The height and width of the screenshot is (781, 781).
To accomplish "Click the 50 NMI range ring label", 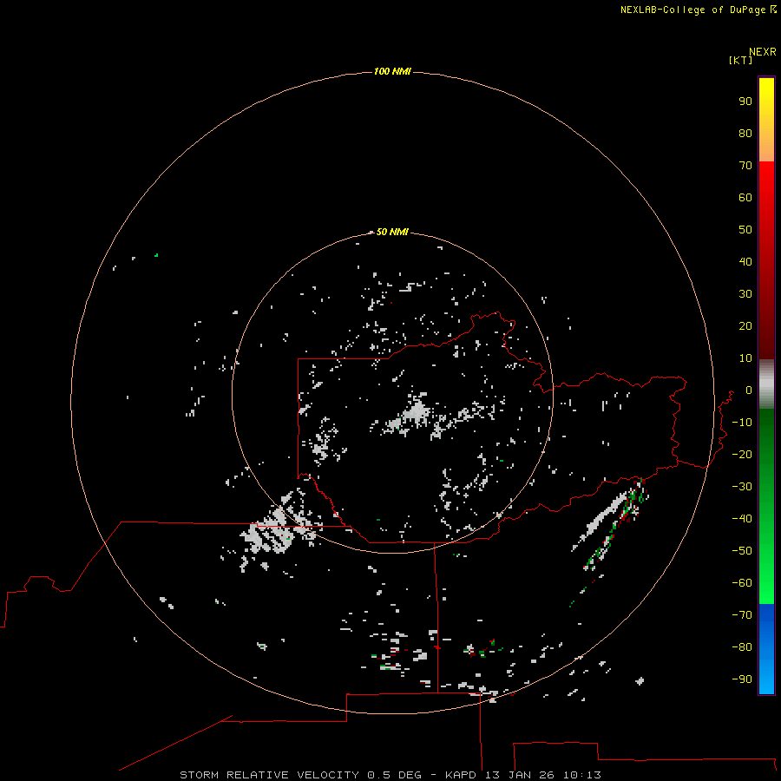I will (x=392, y=232).
